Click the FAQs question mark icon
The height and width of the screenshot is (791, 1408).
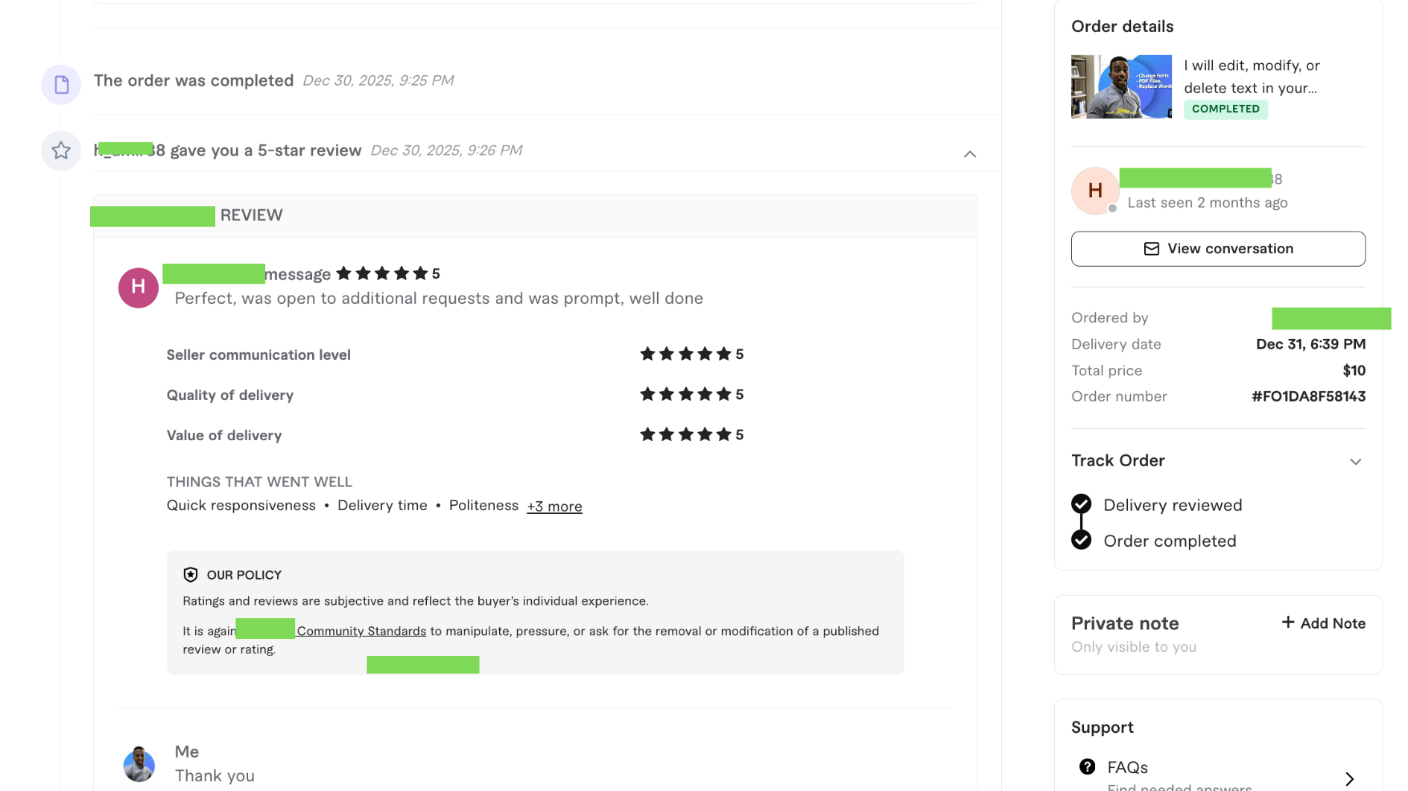(x=1087, y=766)
